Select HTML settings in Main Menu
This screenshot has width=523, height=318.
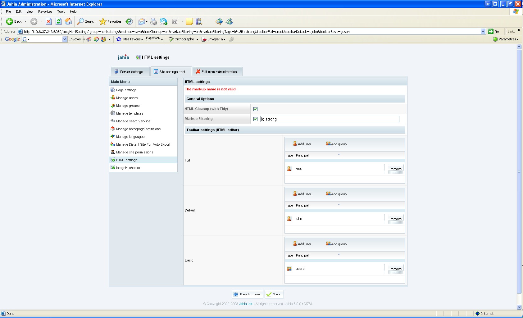143,160
